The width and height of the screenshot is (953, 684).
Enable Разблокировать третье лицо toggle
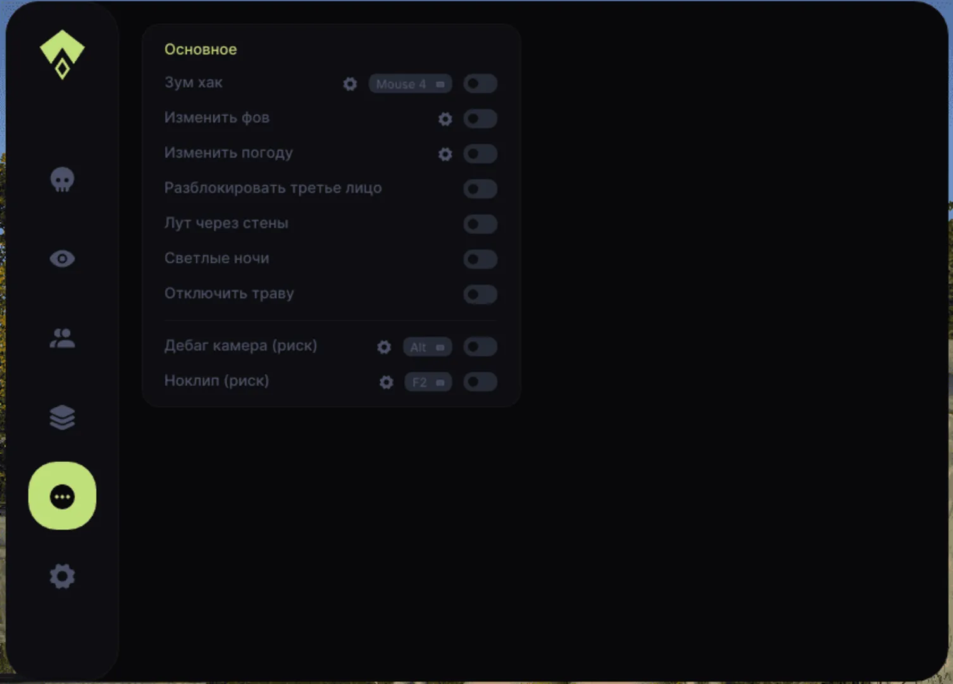(480, 189)
